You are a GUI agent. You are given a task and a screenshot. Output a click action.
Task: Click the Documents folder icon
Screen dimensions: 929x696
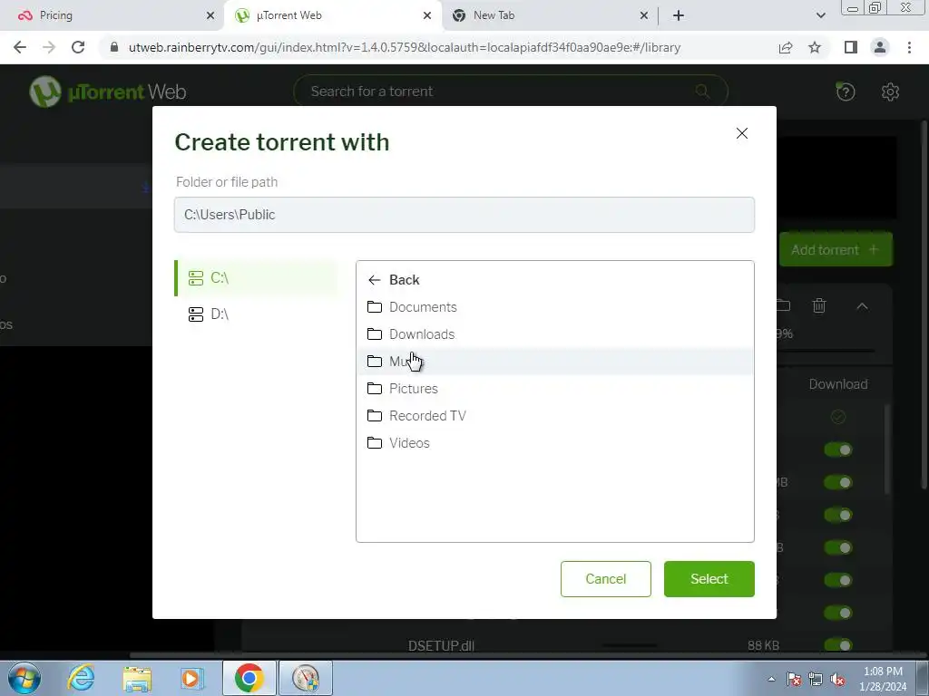[375, 306]
